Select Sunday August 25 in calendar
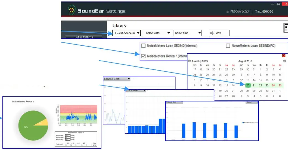The width and height of the screenshot is (288, 150). (x=280, y=85)
